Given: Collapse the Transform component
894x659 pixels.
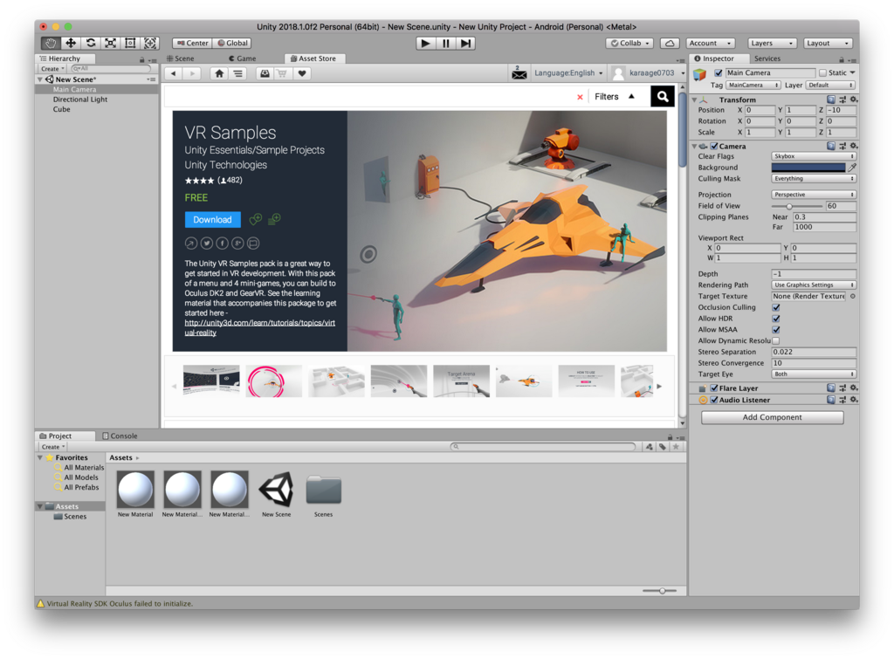Looking at the screenshot, I should (x=694, y=100).
